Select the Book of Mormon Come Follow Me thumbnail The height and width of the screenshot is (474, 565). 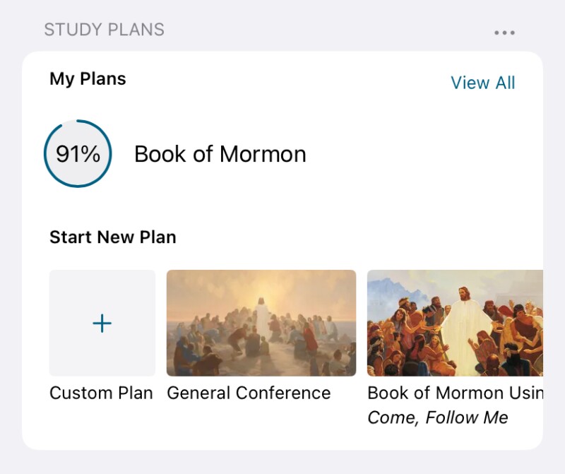click(455, 323)
